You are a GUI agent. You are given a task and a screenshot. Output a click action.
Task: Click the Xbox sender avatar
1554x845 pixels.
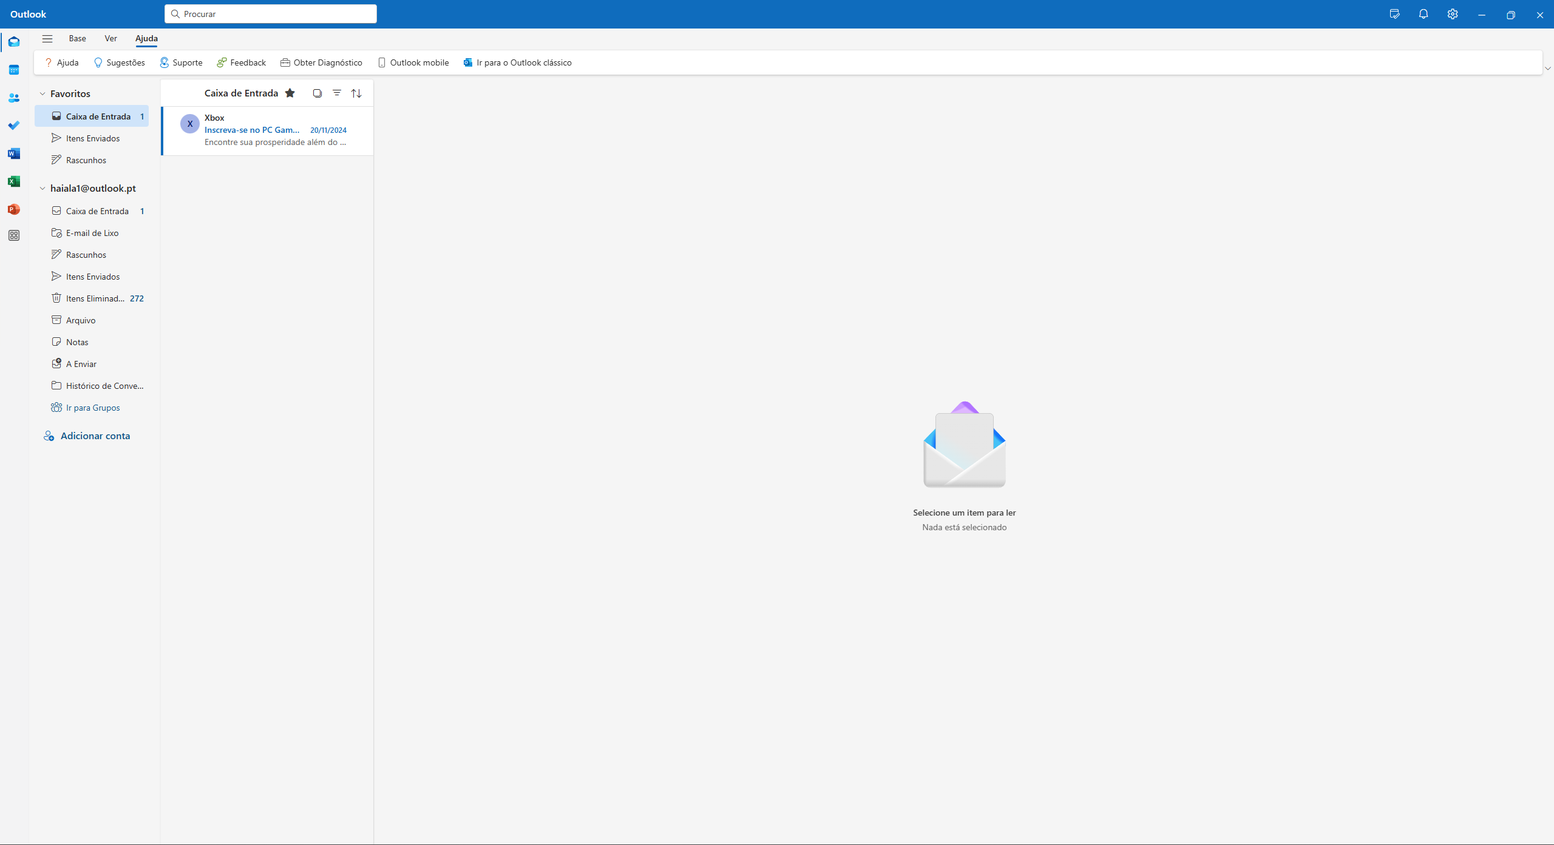click(190, 123)
